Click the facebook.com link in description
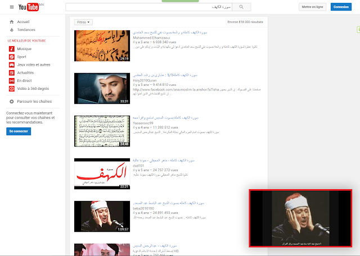The height and width of the screenshot is (256, 360). (176, 89)
